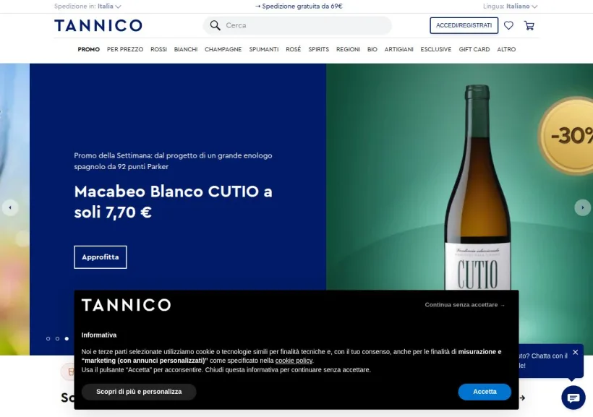Image resolution: width=593 pixels, height=417 pixels.
Task: Open the PROMO menu
Action: point(89,49)
